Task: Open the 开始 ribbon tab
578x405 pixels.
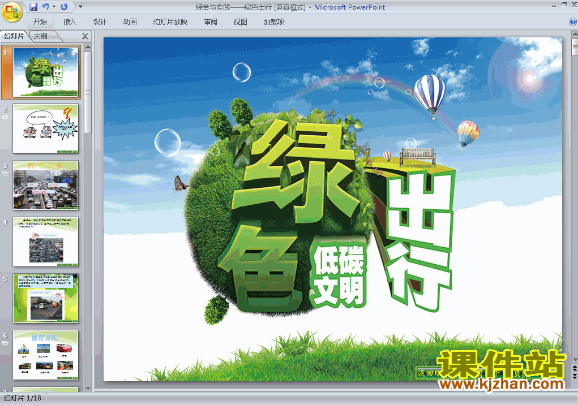Action: click(x=40, y=21)
